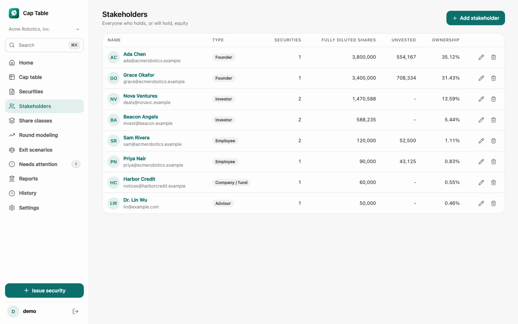Open the Nova Ventures profile link

pos(140,96)
